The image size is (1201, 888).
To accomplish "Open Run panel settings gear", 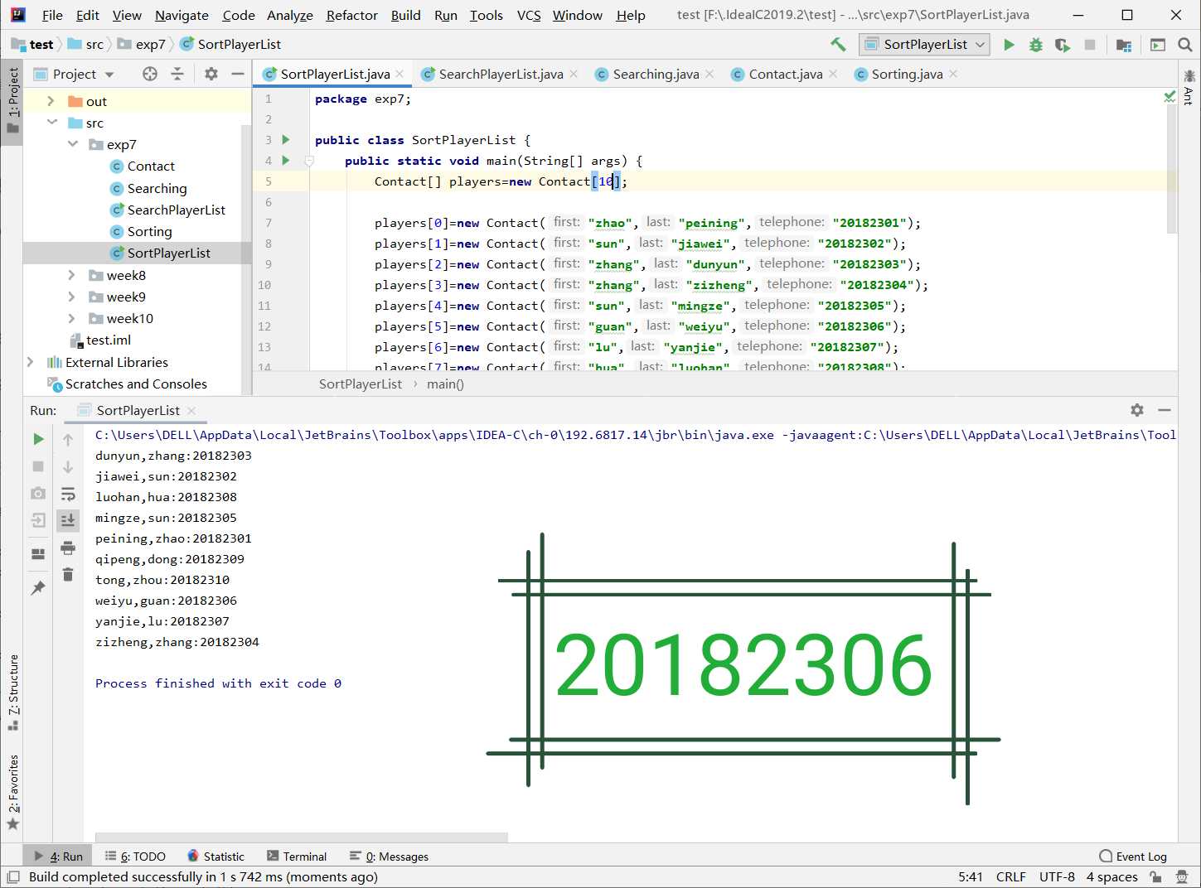I will click(x=1137, y=410).
